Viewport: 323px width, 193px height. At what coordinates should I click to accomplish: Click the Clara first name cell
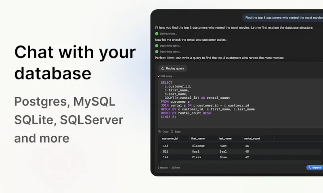(x=197, y=157)
